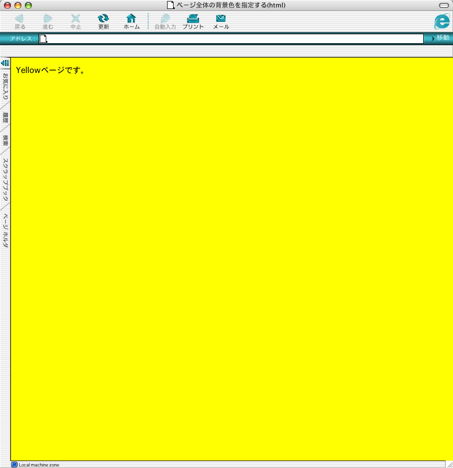This screenshot has height=468, width=453.
Task: Click the page icon in the address bar
Action: click(x=43, y=39)
